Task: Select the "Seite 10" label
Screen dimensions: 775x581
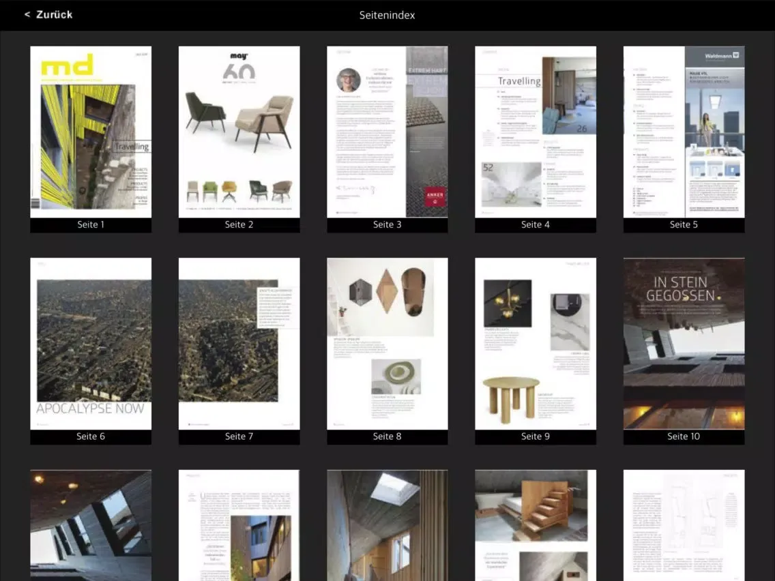Action: click(684, 436)
